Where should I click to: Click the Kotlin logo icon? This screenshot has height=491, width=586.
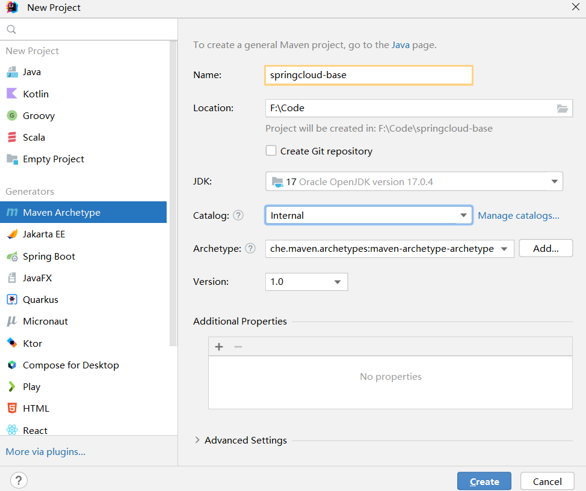click(12, 94)
